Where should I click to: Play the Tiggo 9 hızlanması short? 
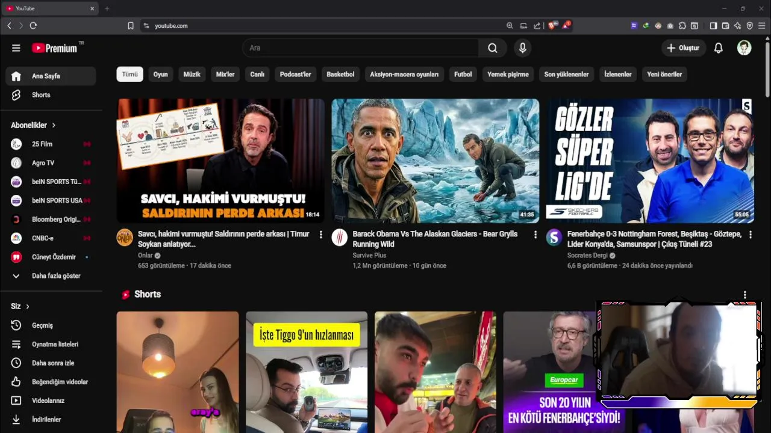click(x=307, y=372)
